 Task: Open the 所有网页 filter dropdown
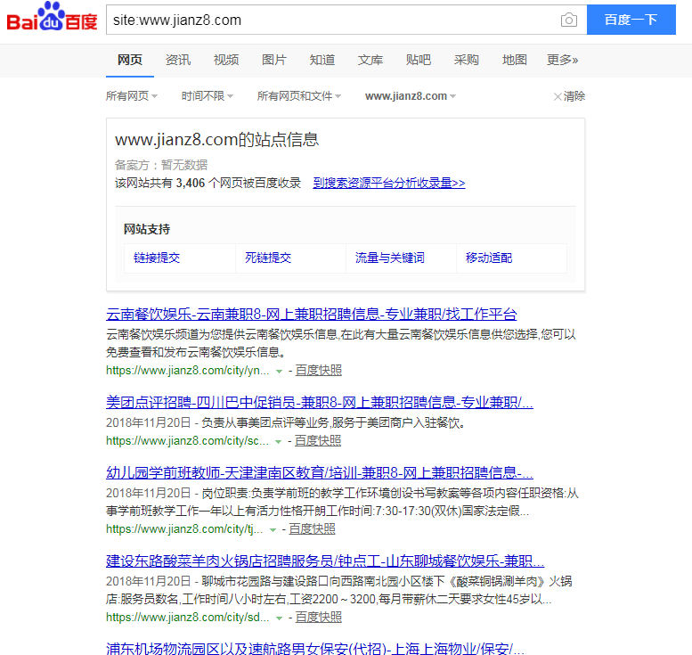132,96
